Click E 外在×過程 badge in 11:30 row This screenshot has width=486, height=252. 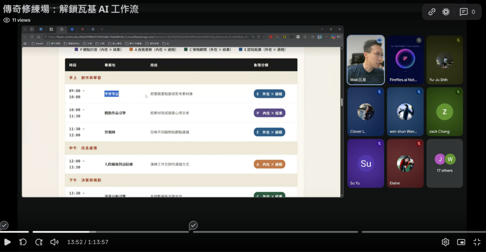[x=270, y=132]
